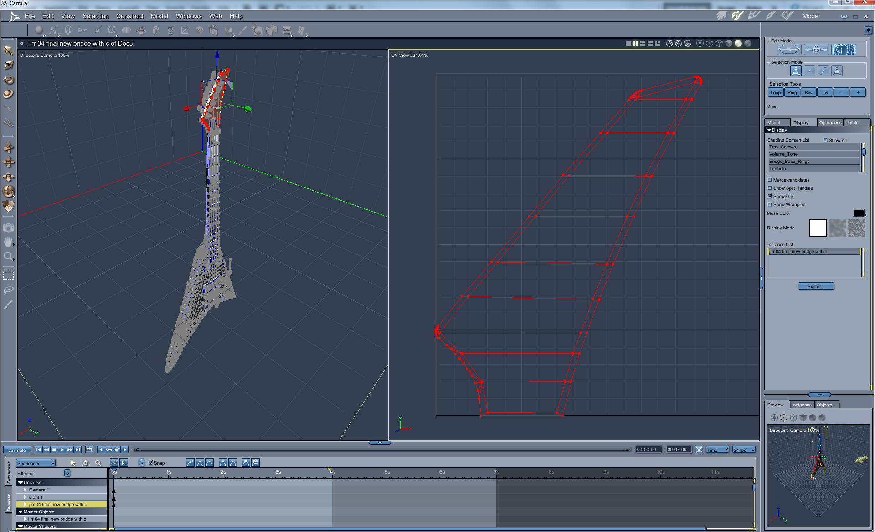875x532 pixels.
Task: Click the play button in animation controls
Action: coord(62,450)
